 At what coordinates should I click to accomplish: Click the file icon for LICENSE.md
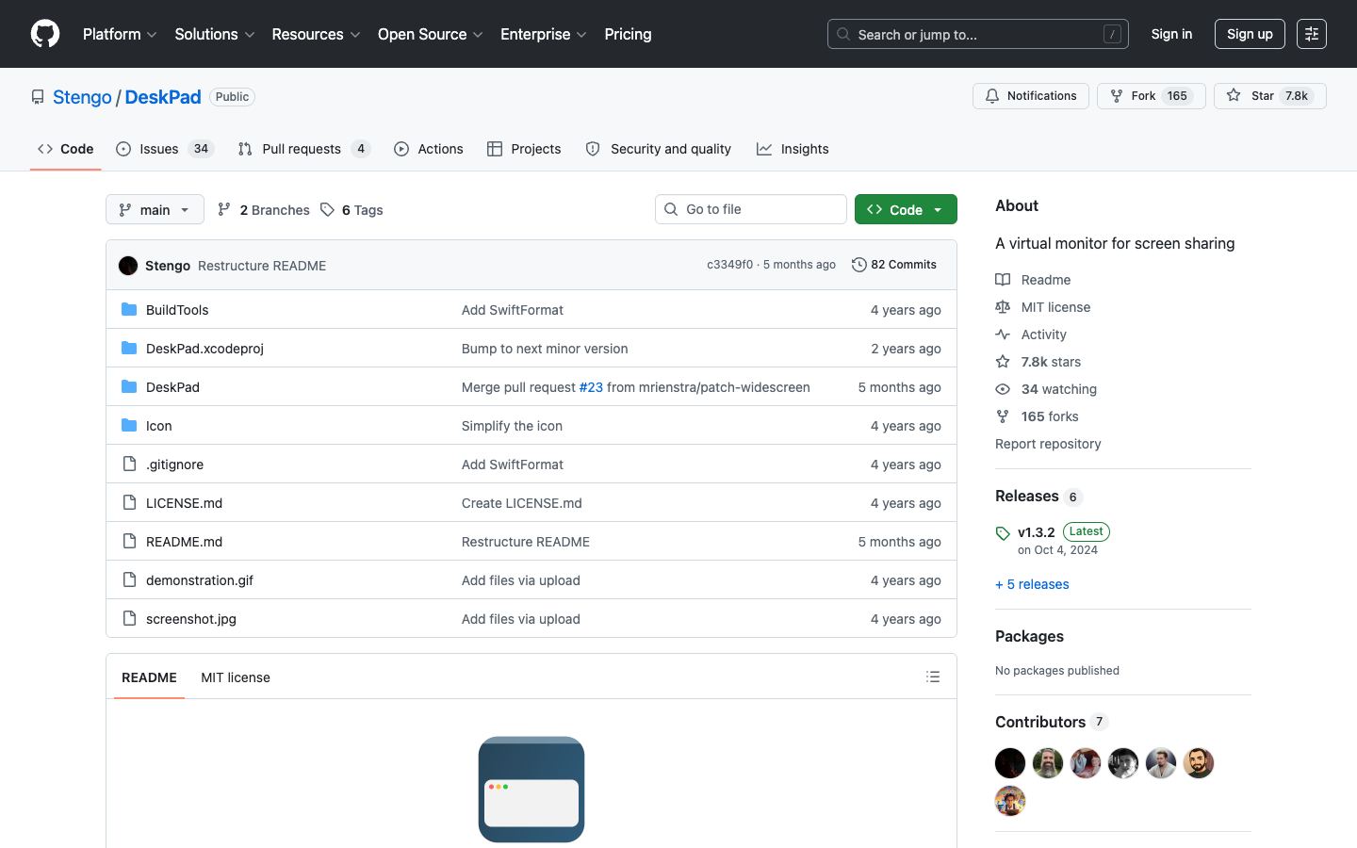pos(129,502)
